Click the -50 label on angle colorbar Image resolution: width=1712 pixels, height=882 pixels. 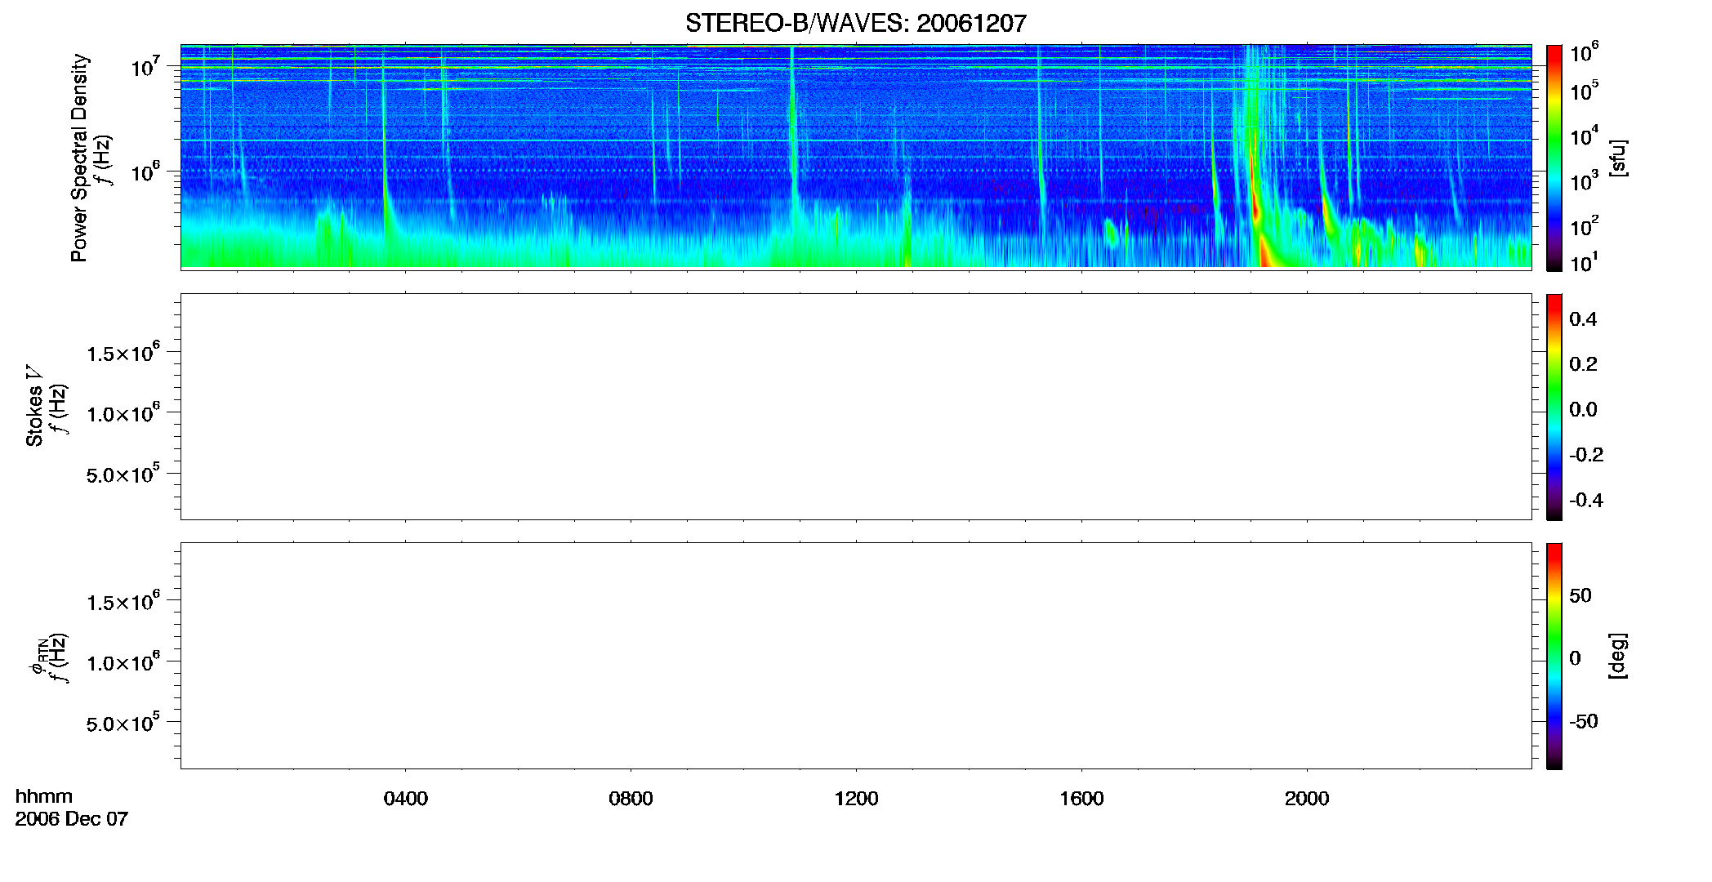1584,722
